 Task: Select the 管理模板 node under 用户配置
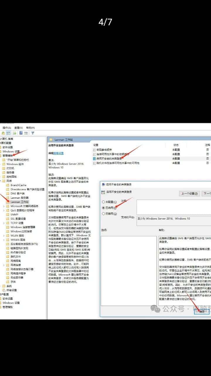(x=8, y=307)
